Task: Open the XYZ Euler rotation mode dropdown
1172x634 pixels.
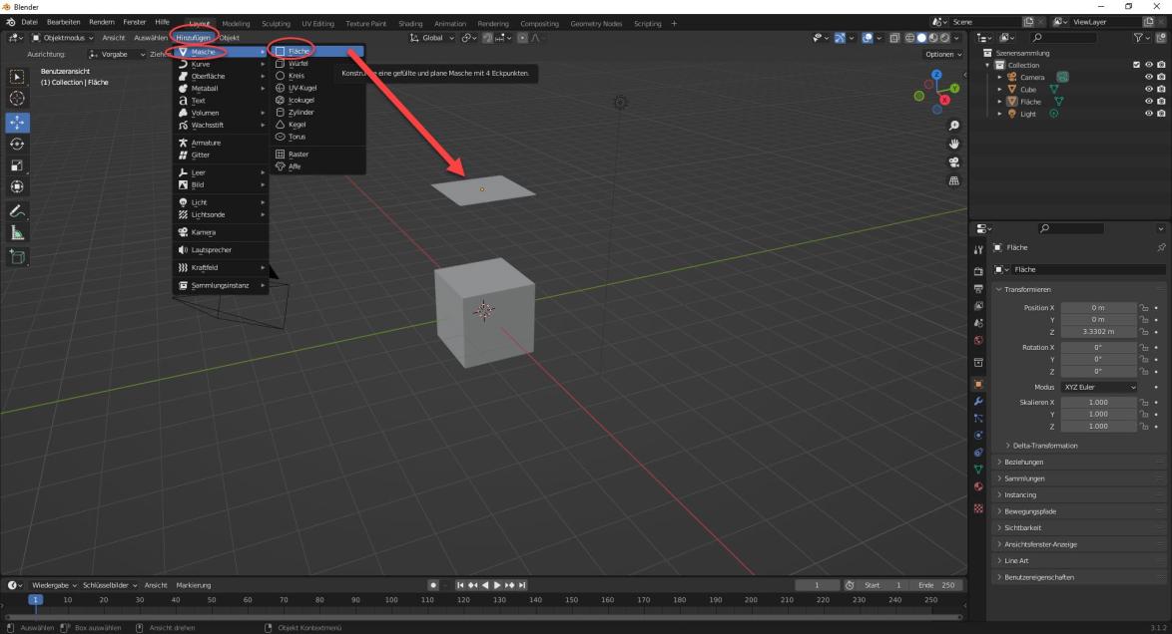Action: pos(1099,387)
